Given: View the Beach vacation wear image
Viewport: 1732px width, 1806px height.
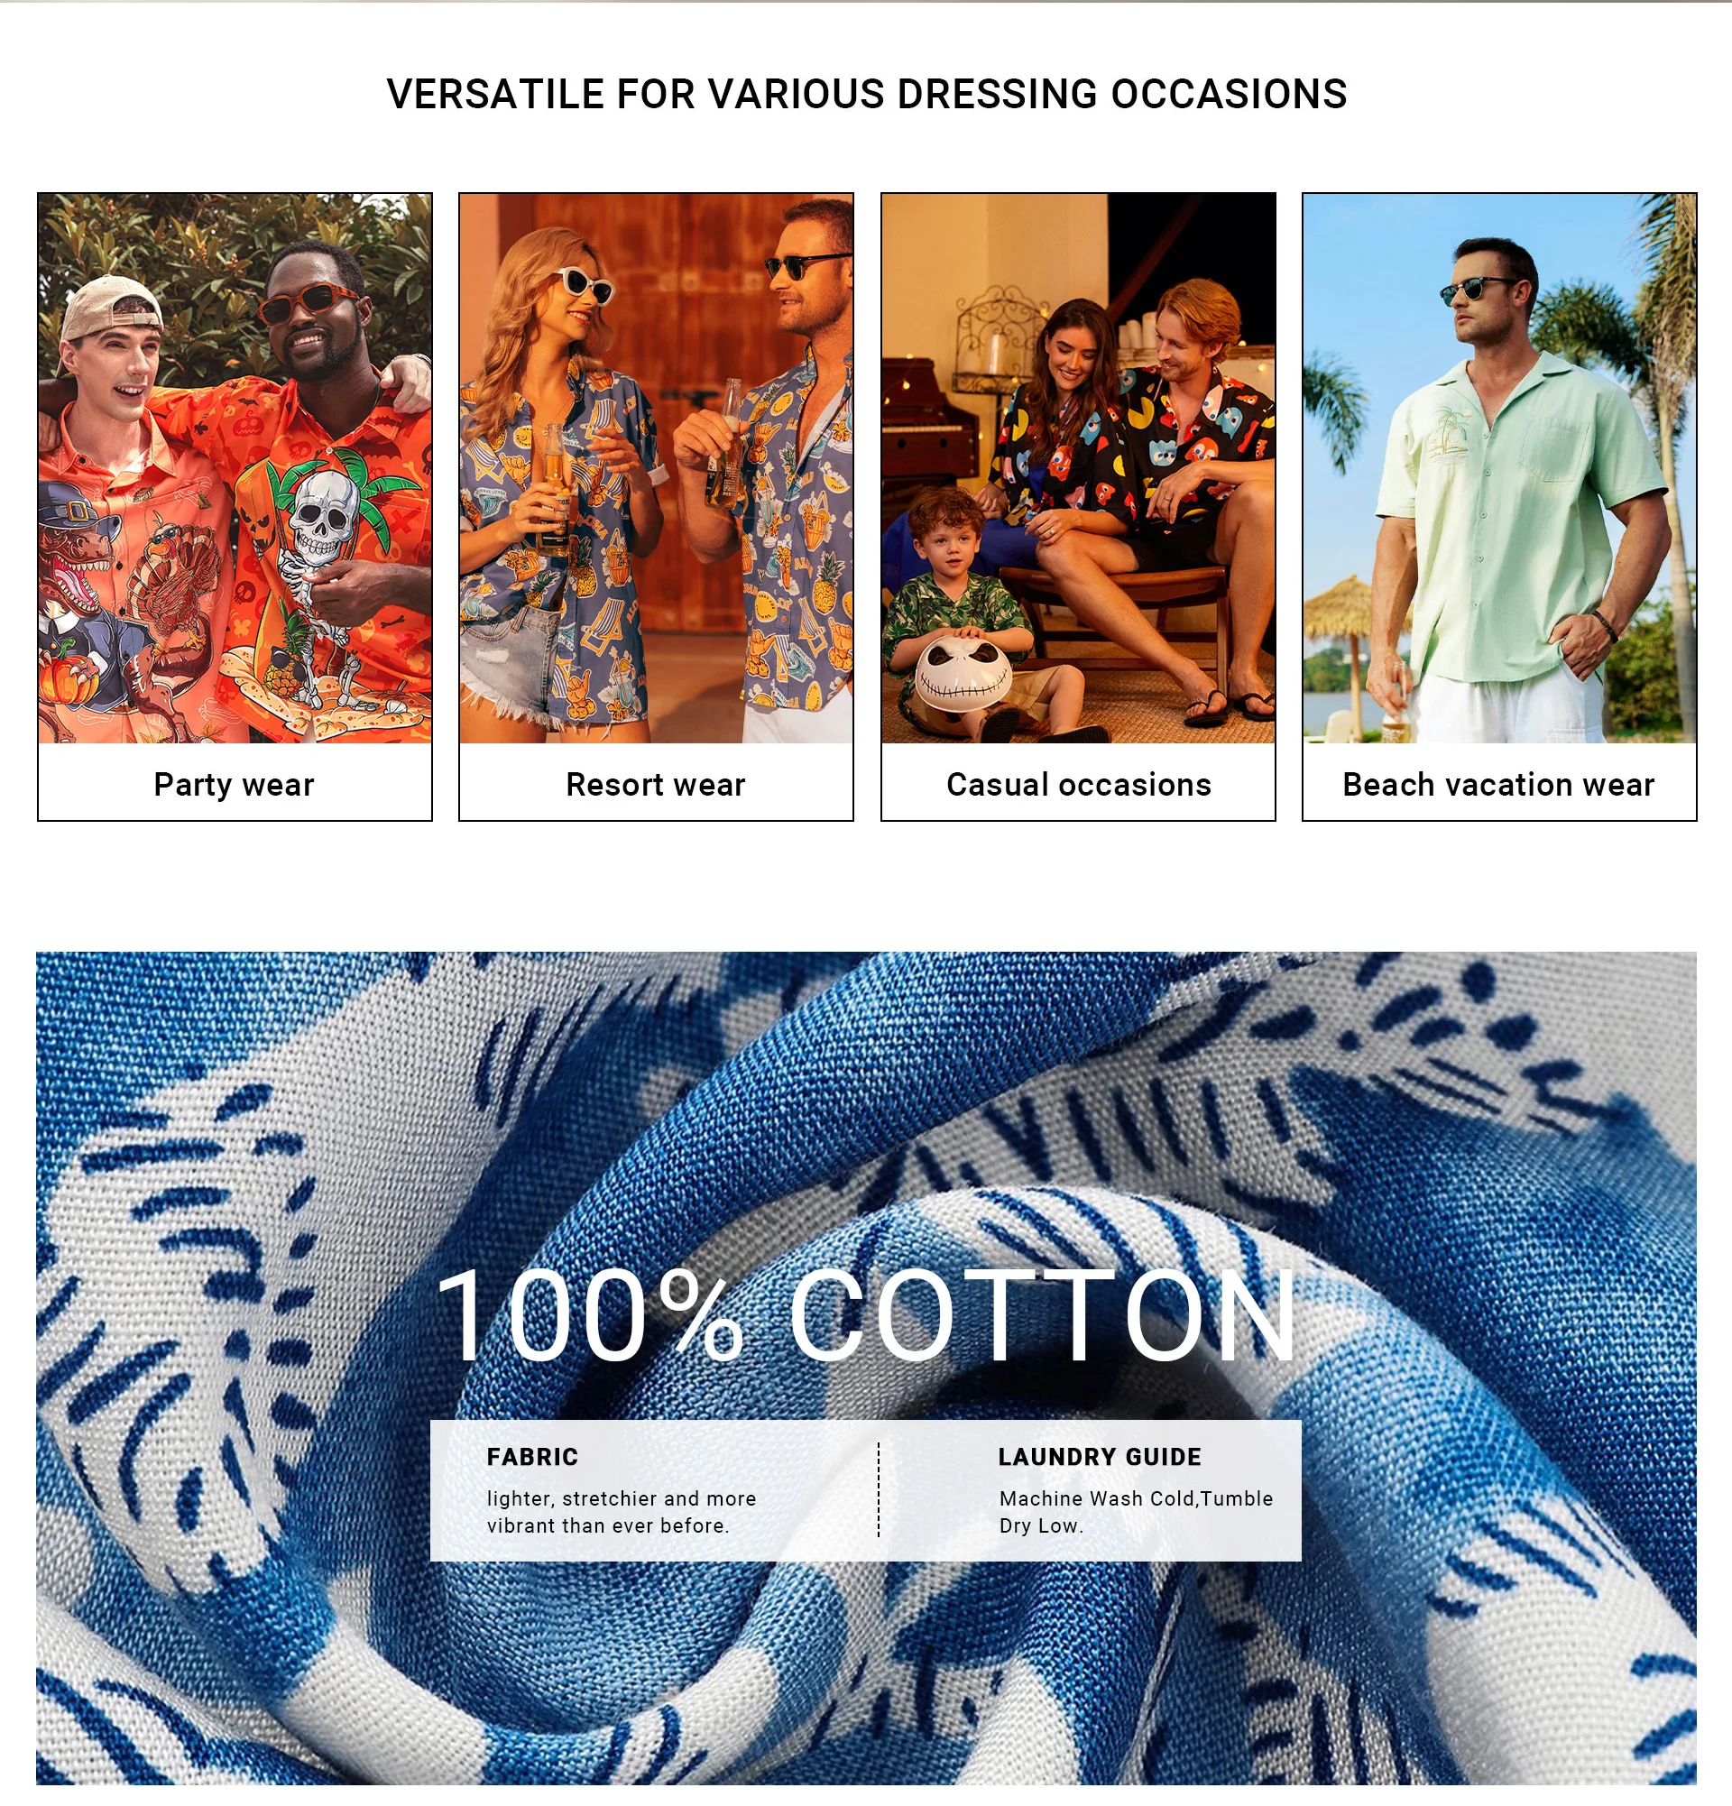Looking at the screenshot, I should [1499, 468].
